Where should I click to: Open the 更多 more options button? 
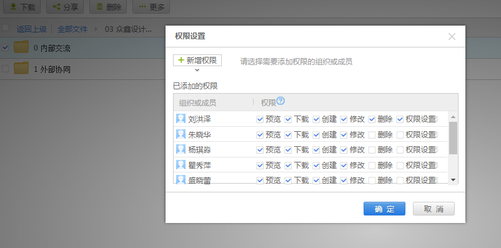tap(151, 6)
